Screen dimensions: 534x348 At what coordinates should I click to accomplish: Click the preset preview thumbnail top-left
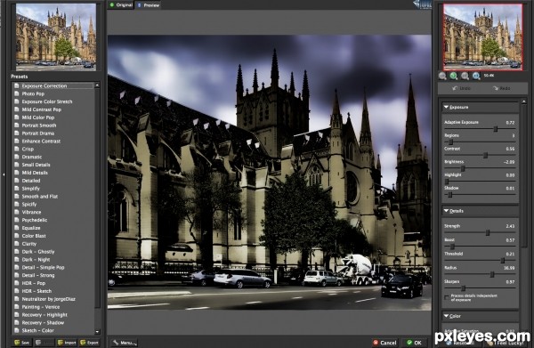(56, 36)
